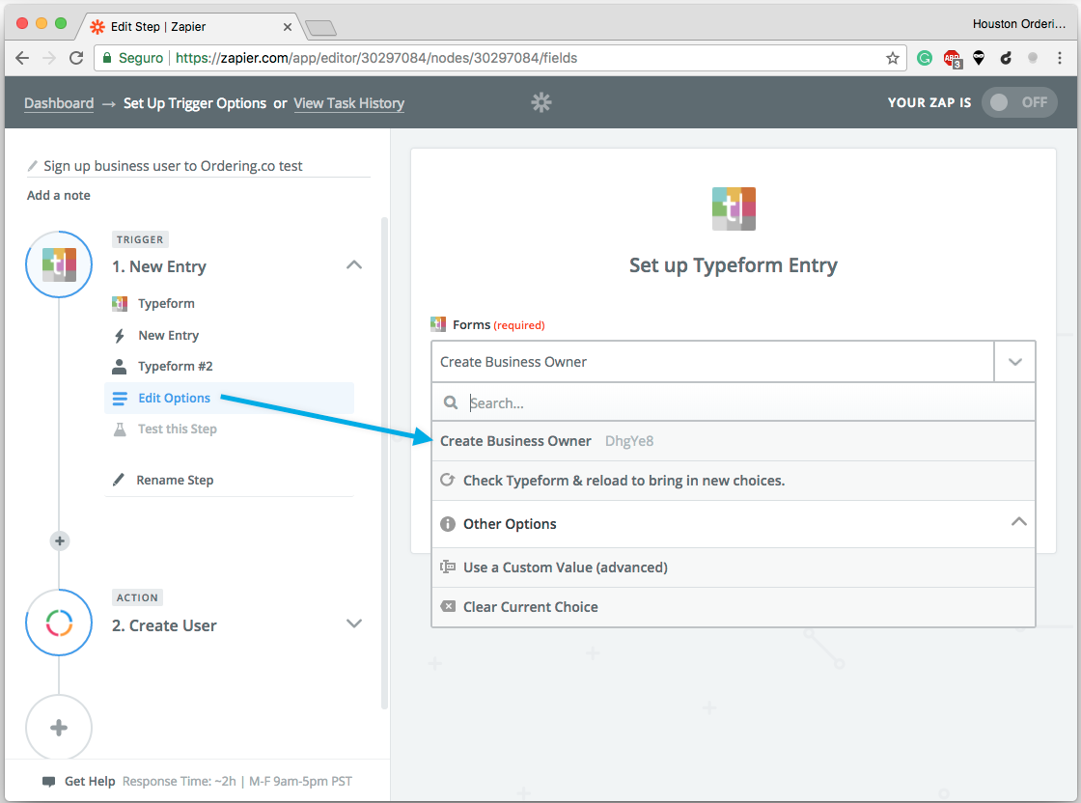Click the reload icon beside Check Typeform
The width and height of the screenshot is (1081, 803).
(x=448, y=480)
